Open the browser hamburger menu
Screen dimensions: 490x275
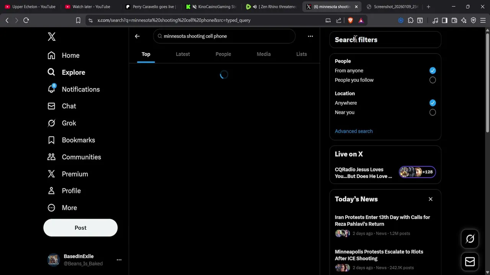point(483,20)
